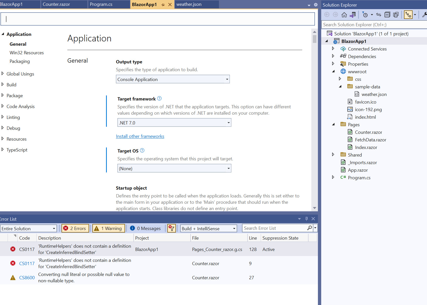This screenshot has height=305, width=427.
Task: Close the Error List panel
Action: click(x=313, y=219)
